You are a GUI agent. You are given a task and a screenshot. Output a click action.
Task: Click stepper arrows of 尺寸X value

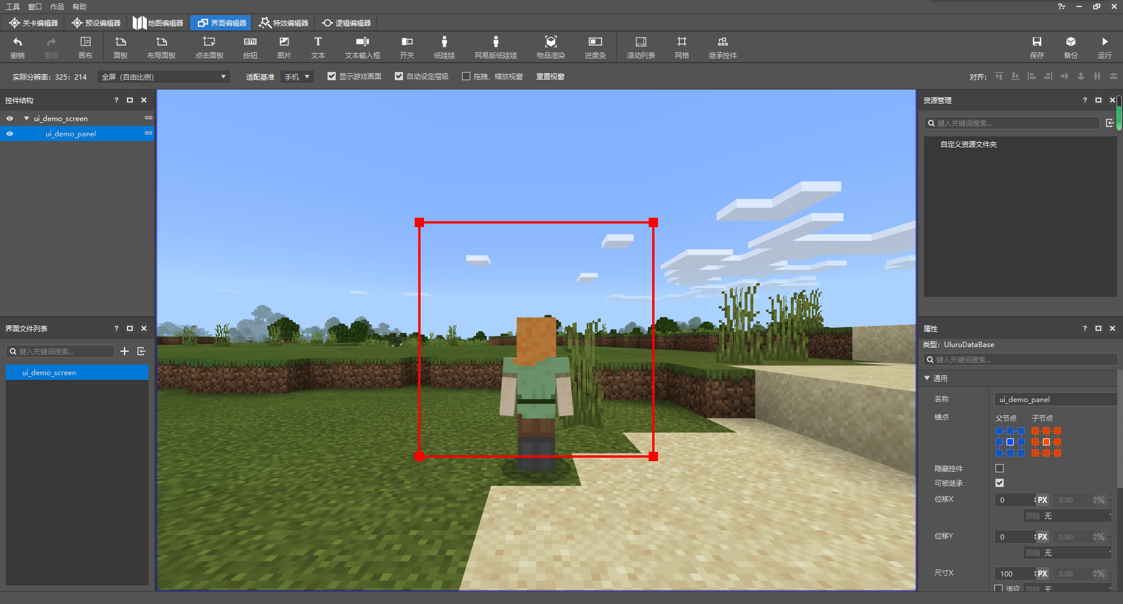(1035, 574)
